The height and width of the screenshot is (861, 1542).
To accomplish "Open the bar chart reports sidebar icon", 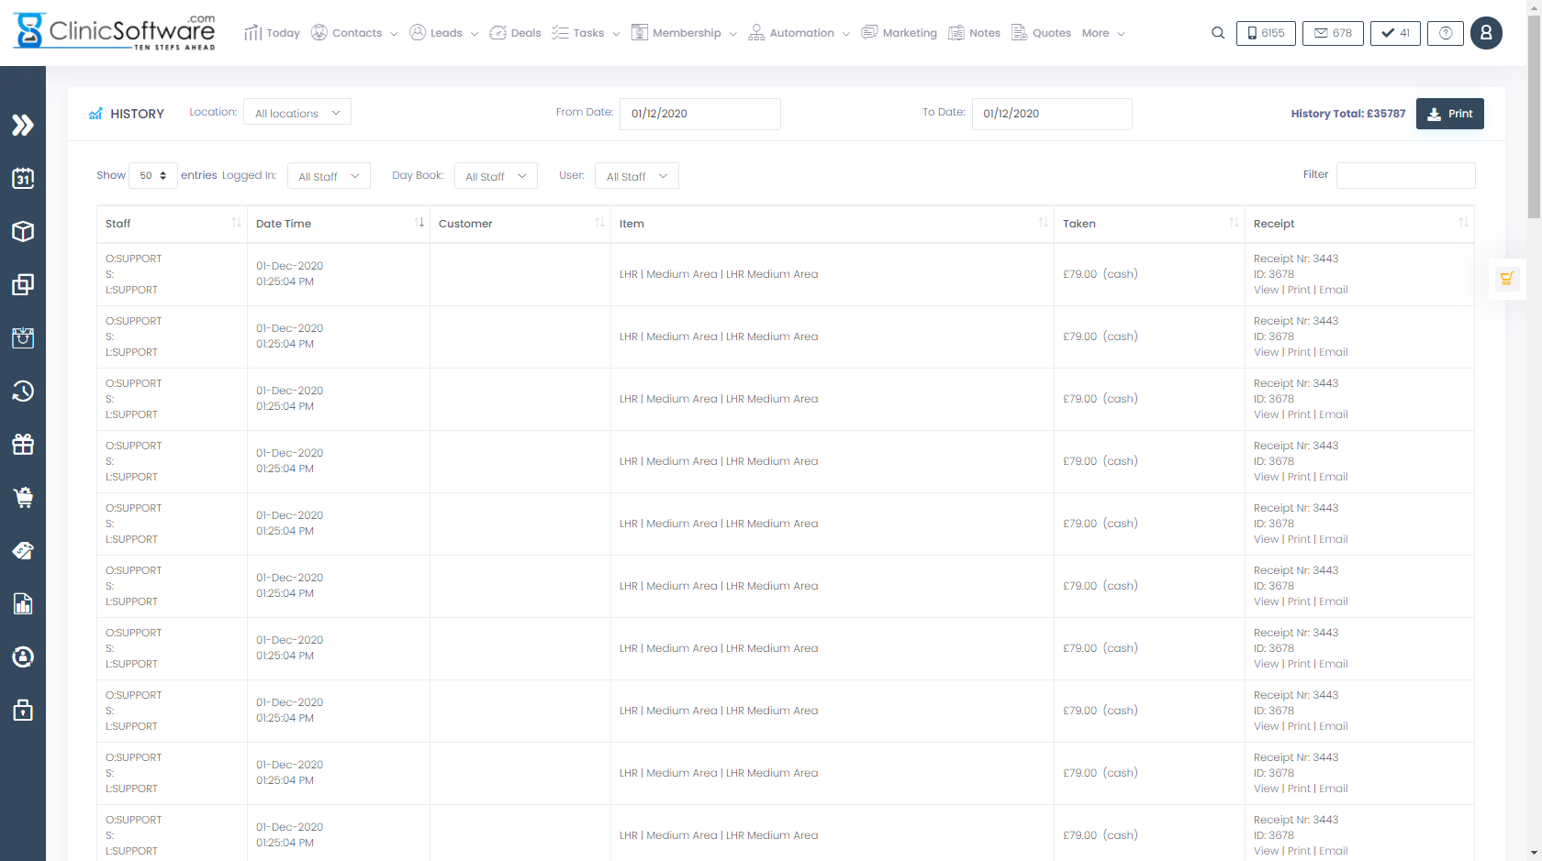I will point(23,603).
